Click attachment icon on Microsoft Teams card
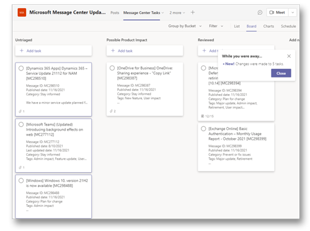310x231 pixels. pyautogui.click(x=20, y=167)
